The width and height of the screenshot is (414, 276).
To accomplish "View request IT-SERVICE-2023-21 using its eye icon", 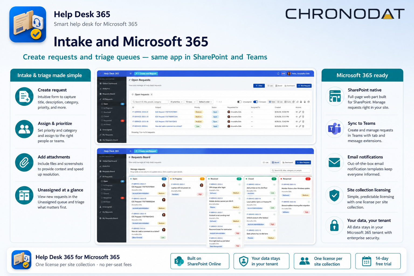I will click(x=297, y=112).
